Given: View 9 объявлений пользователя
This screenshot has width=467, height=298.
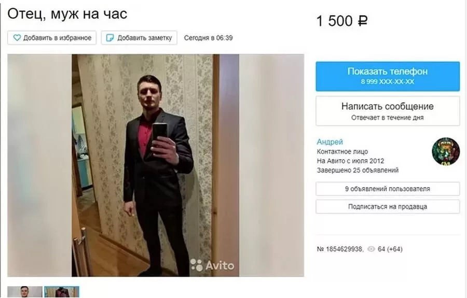Looking at the screenshot, I should pyautogui.click(x=388, y=189).
